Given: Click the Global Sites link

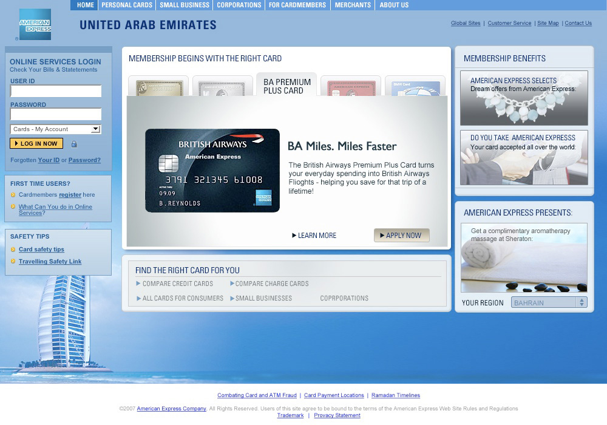Looking at the screenshot, I should (466, 23).
